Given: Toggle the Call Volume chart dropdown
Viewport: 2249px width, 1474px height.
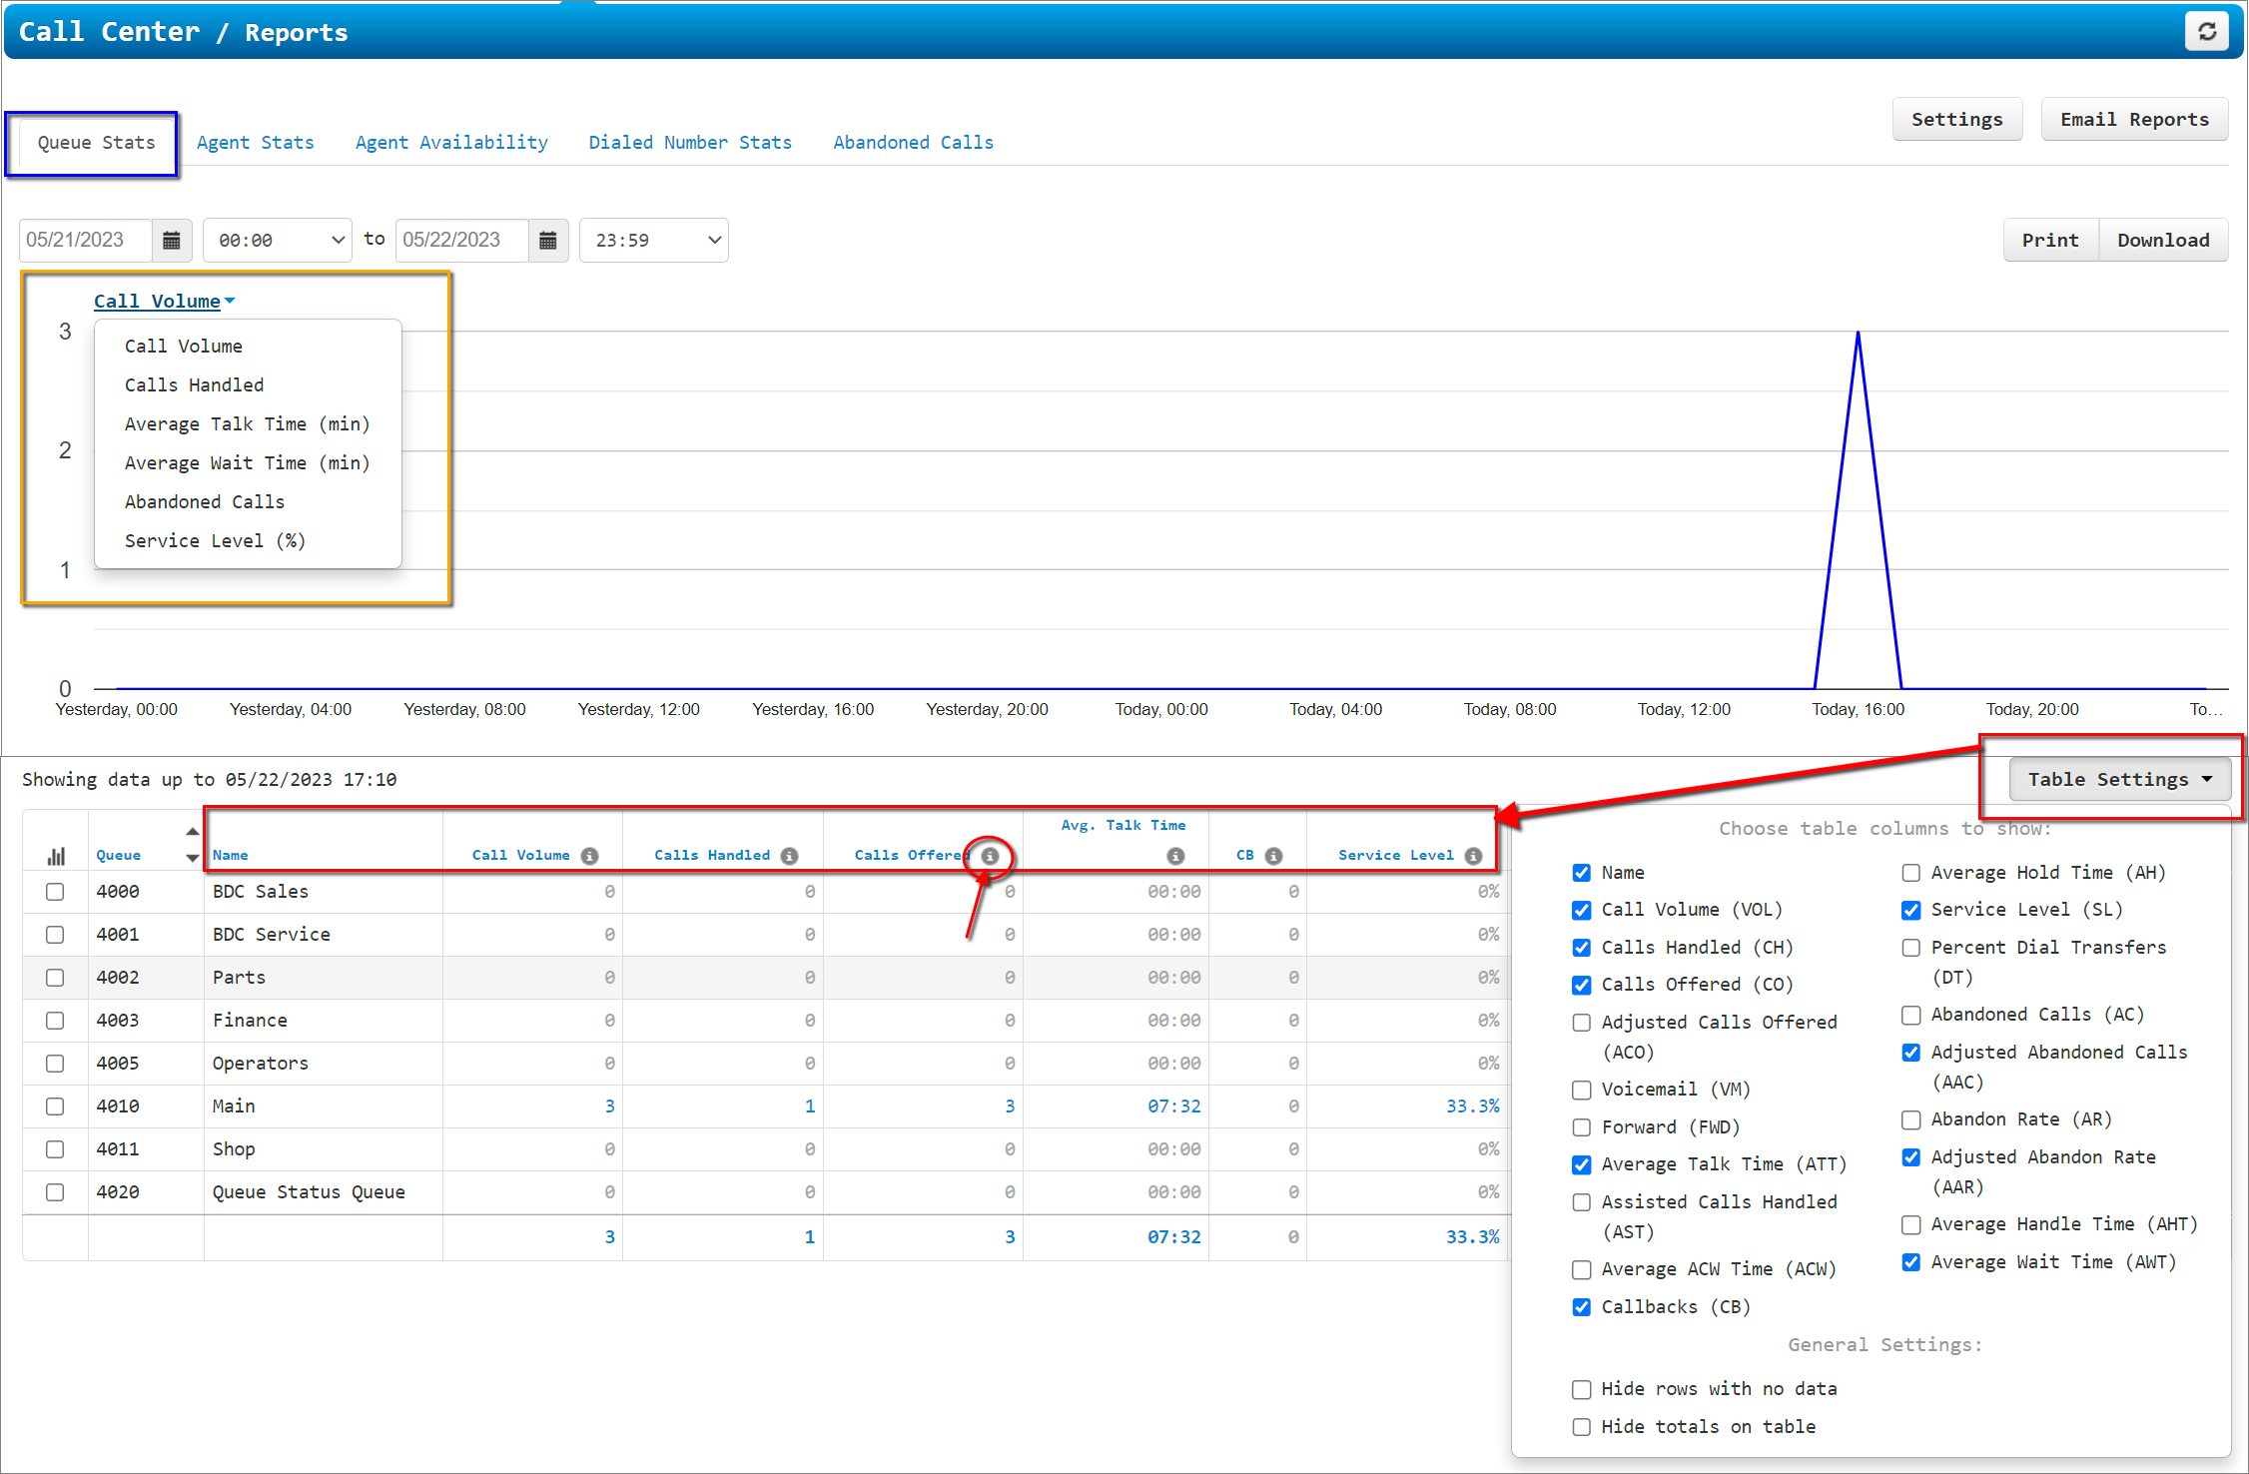Looking at the screenshot, I should click(165, 302).
